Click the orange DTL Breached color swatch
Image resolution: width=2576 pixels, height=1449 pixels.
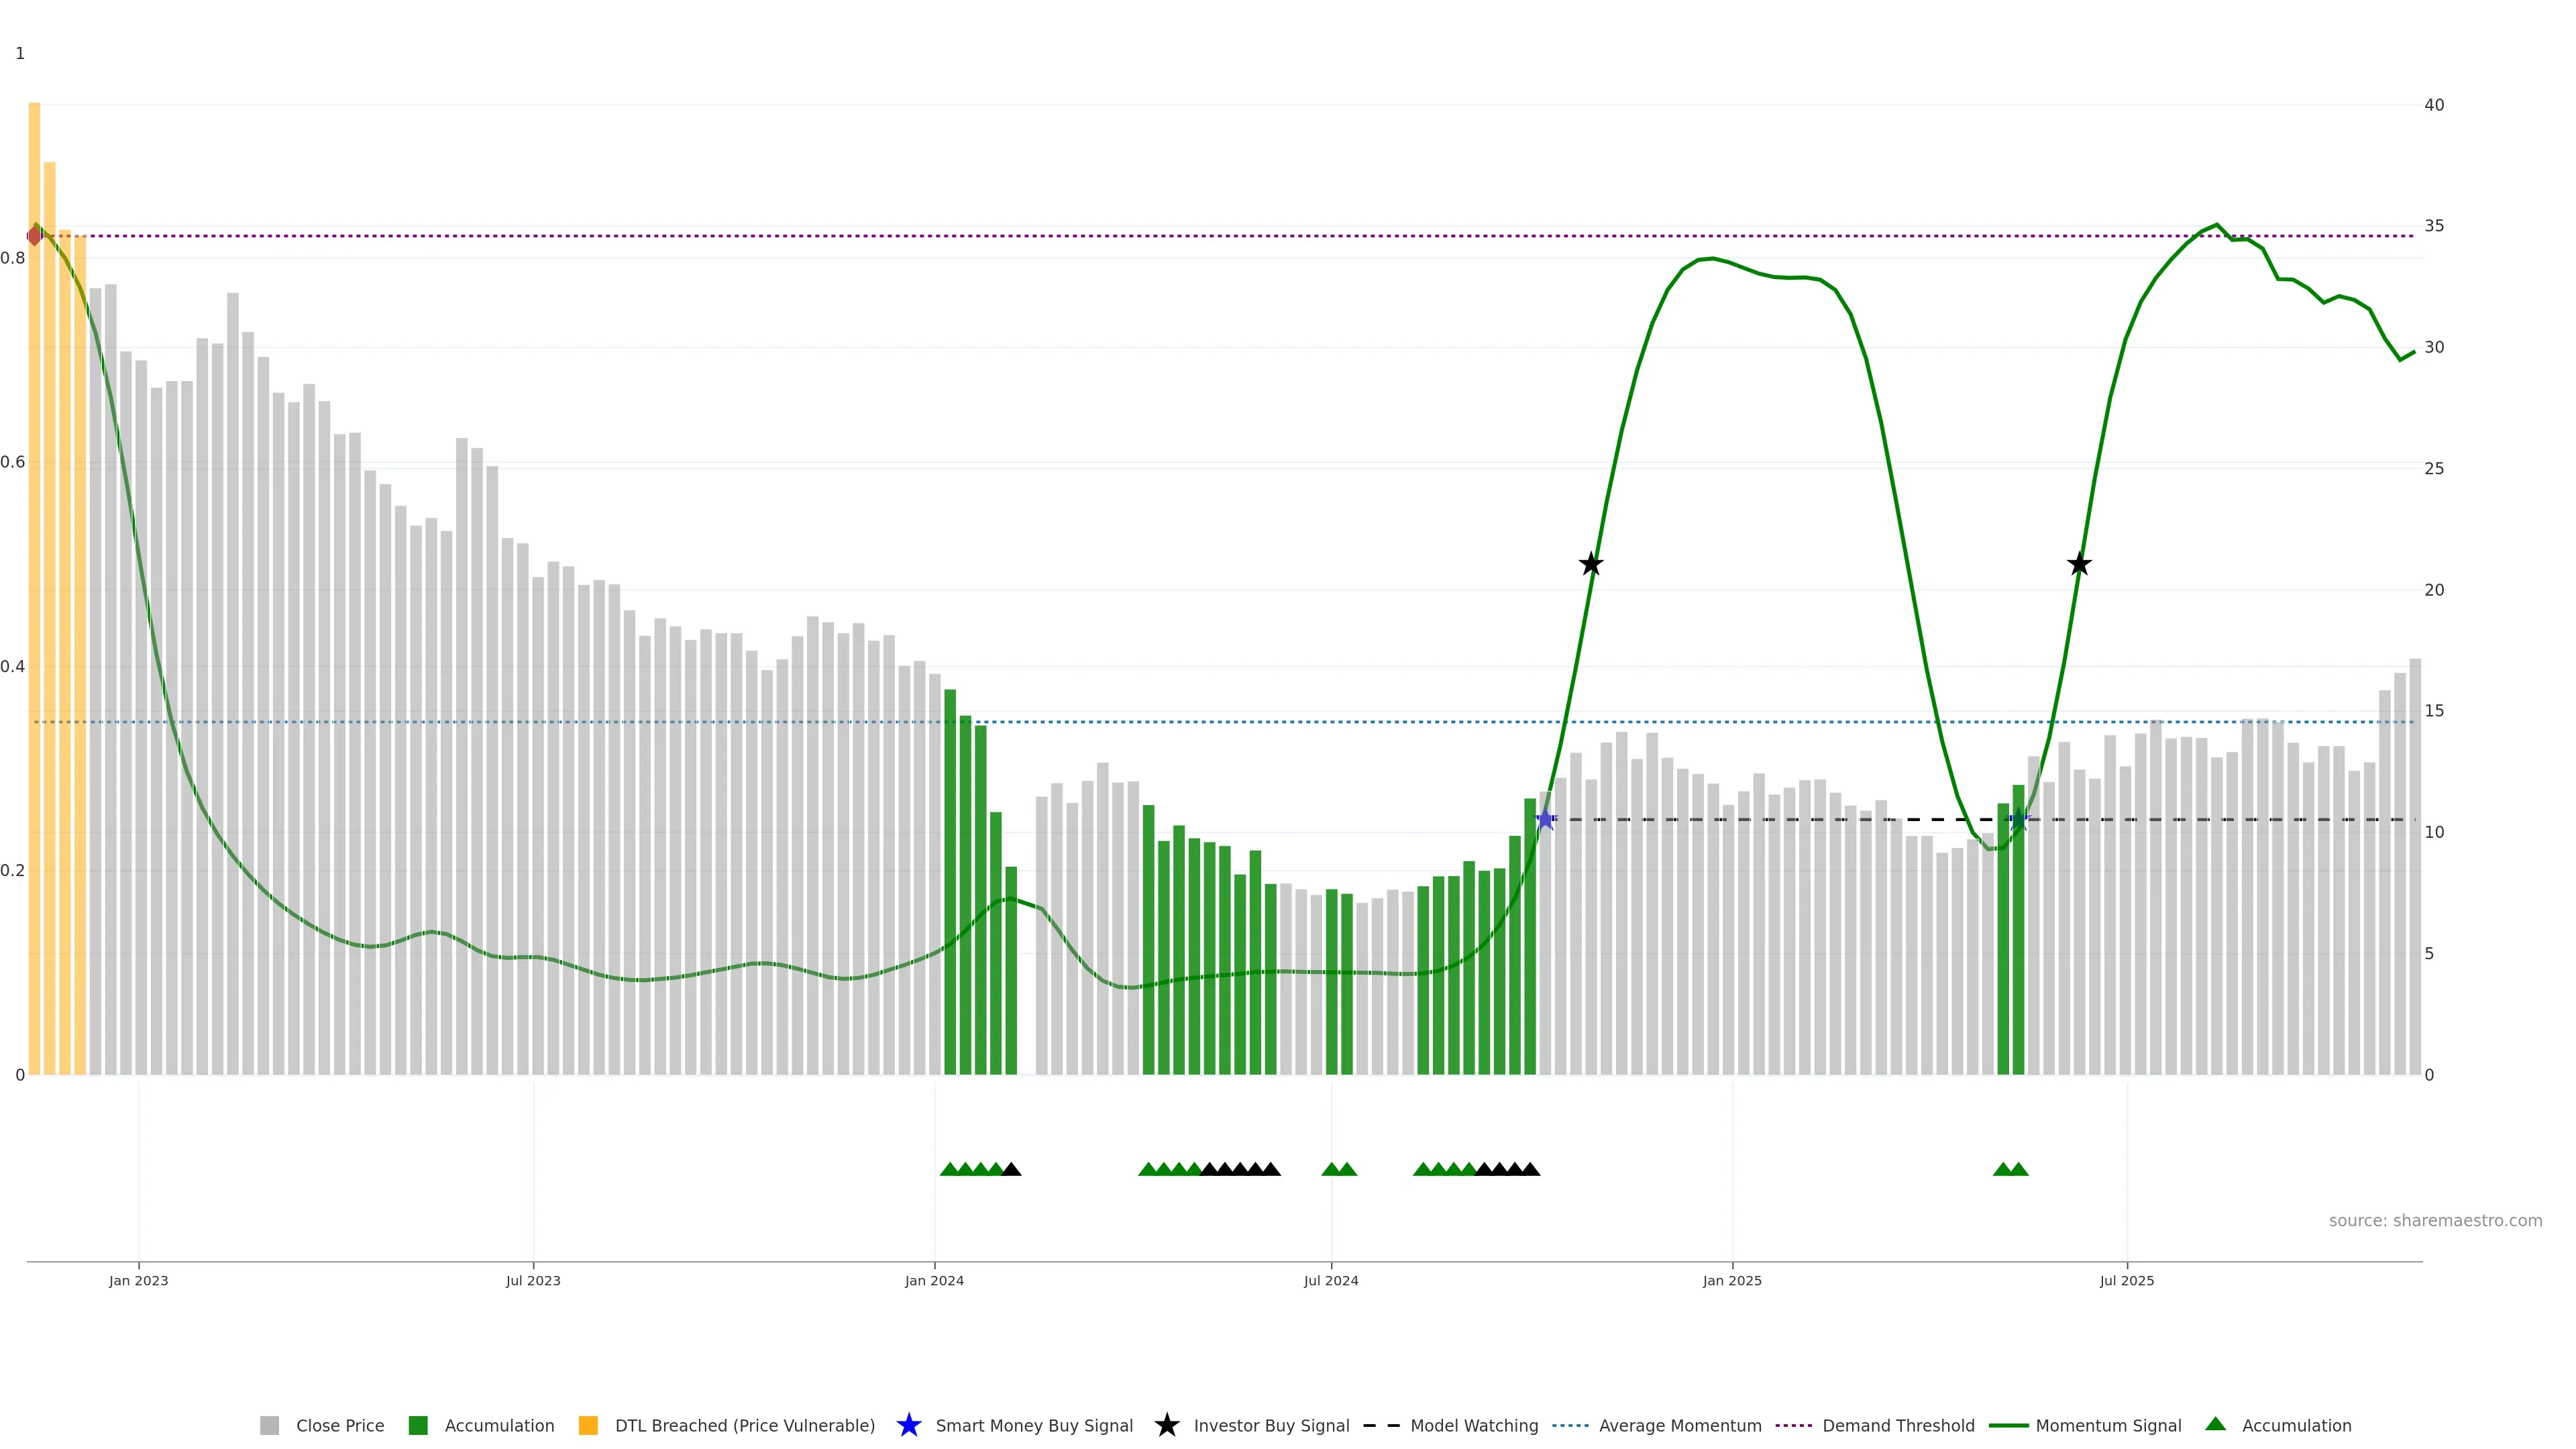coord(588,1425)
